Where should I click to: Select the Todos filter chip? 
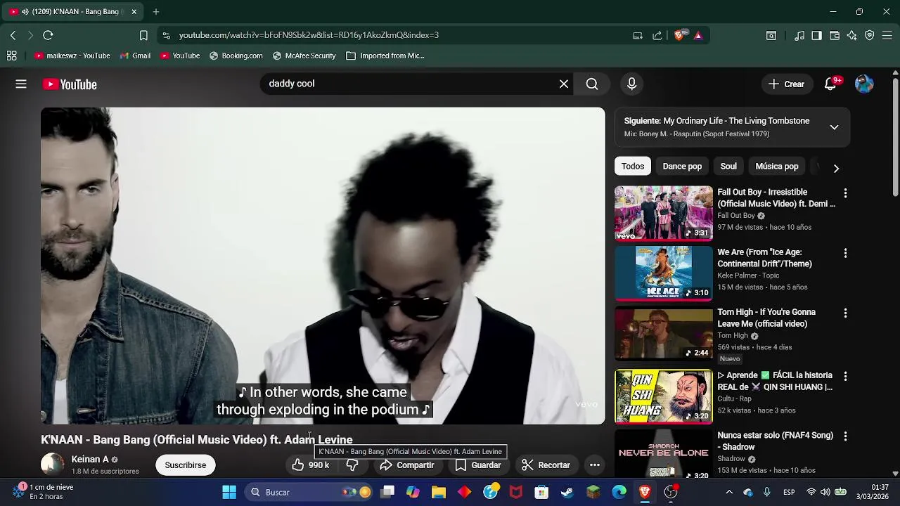pos(633,167)
